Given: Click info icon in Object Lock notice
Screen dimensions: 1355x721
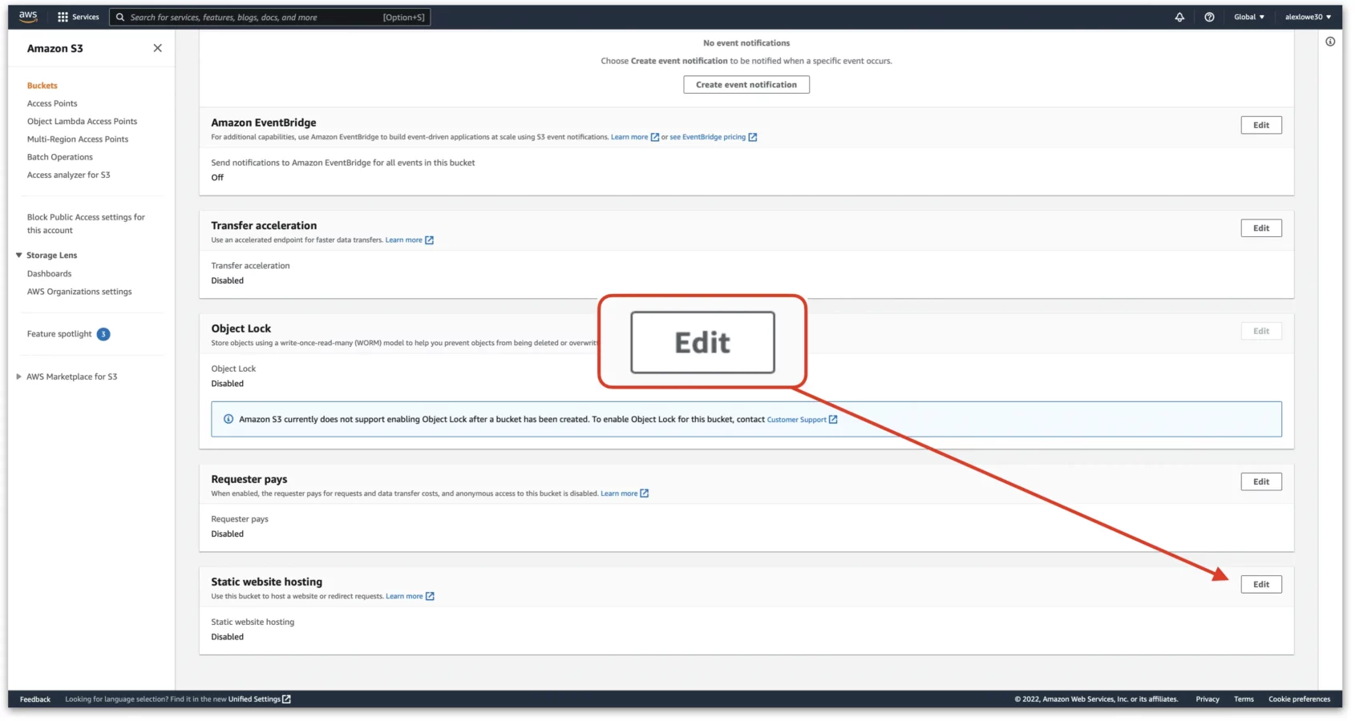Looking at the screenshot, I should (229, 419).
